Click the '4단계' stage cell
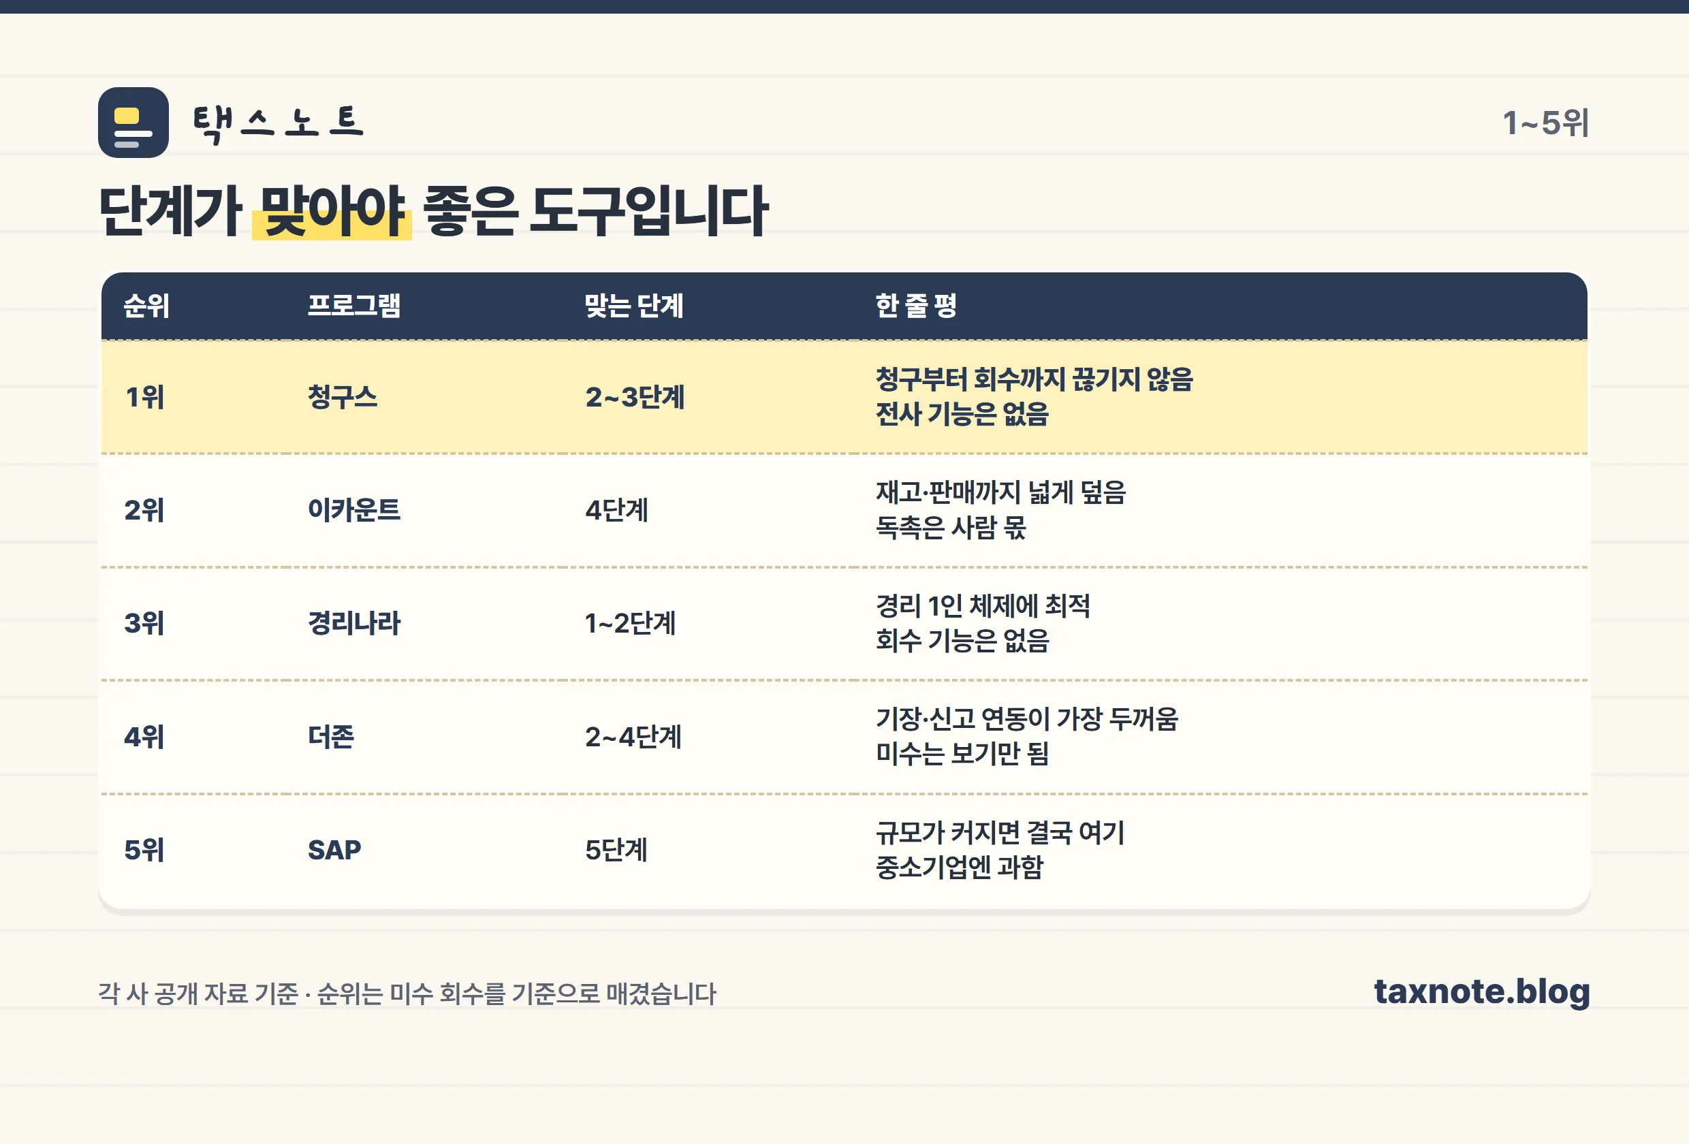 click(x=616, y=510)
